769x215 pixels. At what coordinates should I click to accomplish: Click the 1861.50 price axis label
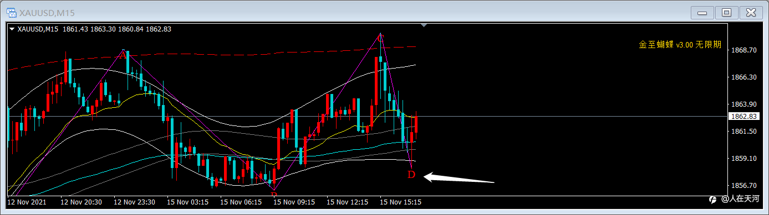pos(743,132)
